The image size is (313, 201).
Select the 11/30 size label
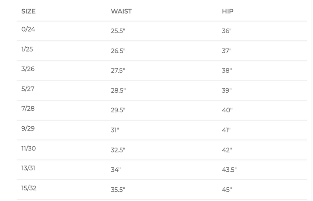(x=28, y=148)
